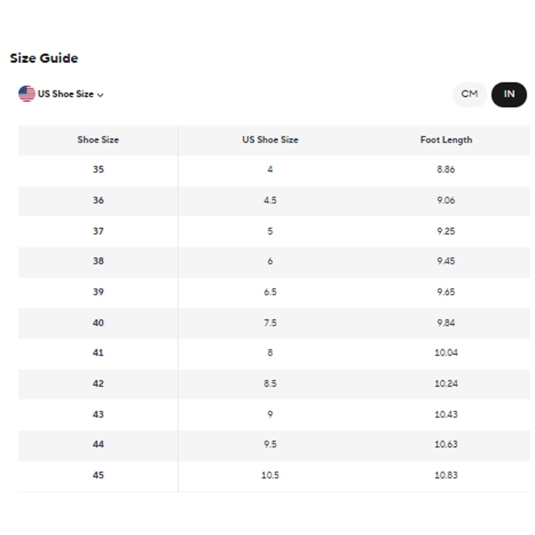Screen dimensions: 535x535
Task: Click the Shoe Size column header
Action: click(x=98, y=140)
